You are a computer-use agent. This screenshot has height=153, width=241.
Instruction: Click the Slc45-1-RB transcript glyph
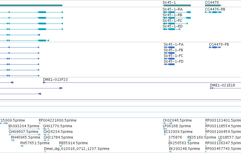tap(177, 18)
